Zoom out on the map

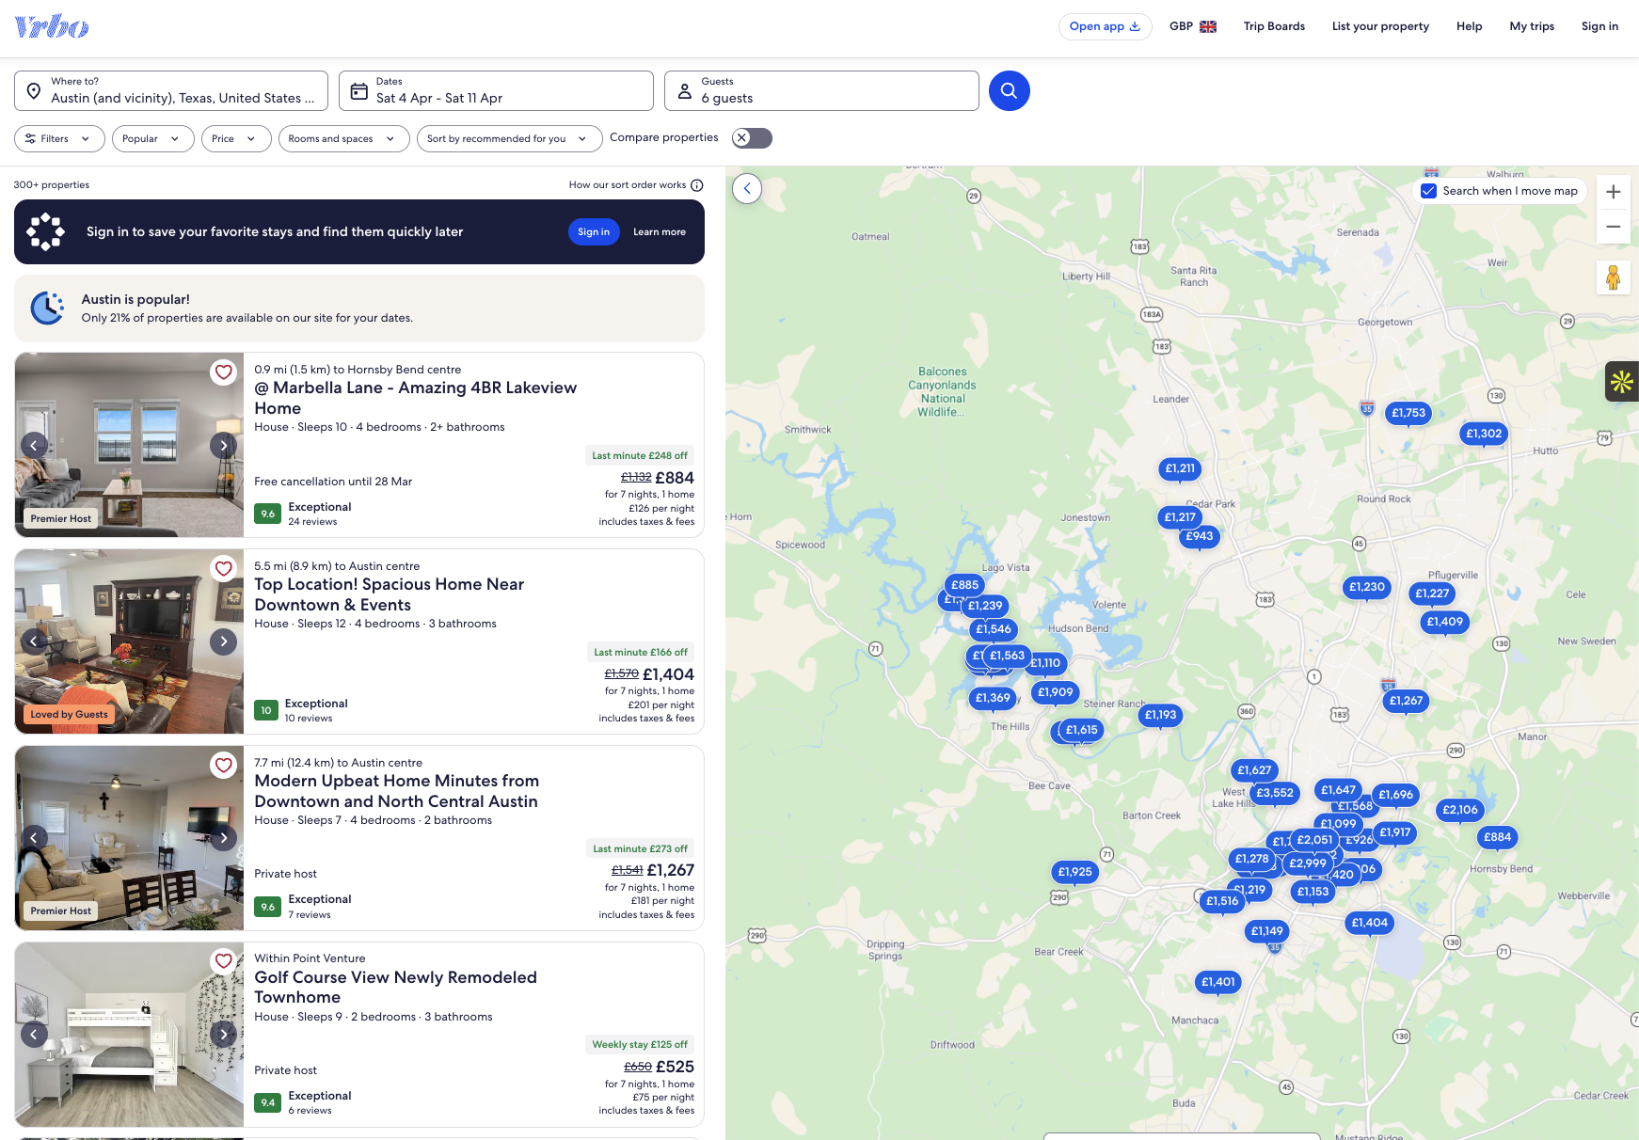(x=1613, y=227)
